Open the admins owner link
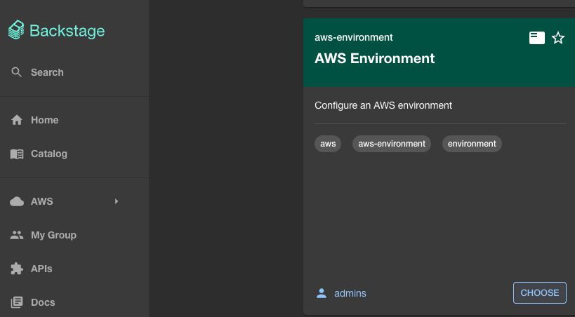 click(x=350, y=293)
